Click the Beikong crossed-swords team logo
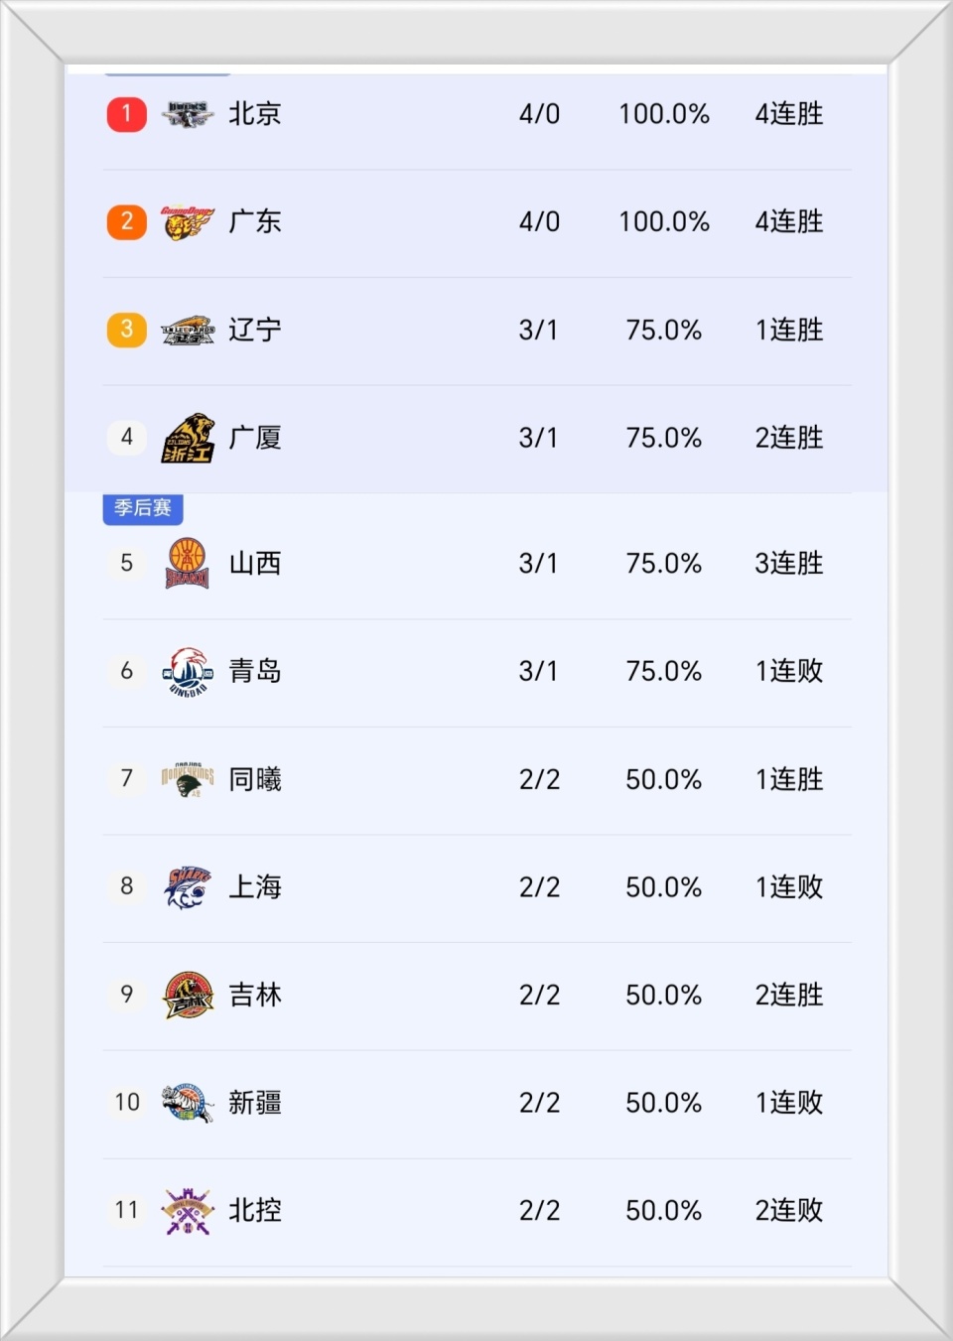The width and height of the screenshot is (953, 1341). [188, 1210]
